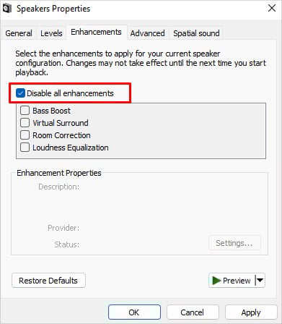The width and height of the screenshot is (282, 324).
Task: Switch to the General tab
Action: pyautogui.click(x=19, y=33)
